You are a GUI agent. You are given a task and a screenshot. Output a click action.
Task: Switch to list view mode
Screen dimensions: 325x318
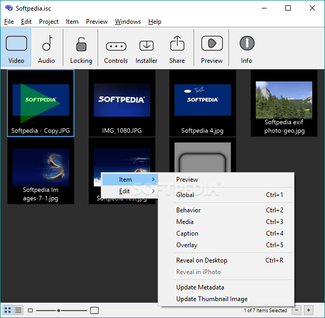tap(18, 310)
